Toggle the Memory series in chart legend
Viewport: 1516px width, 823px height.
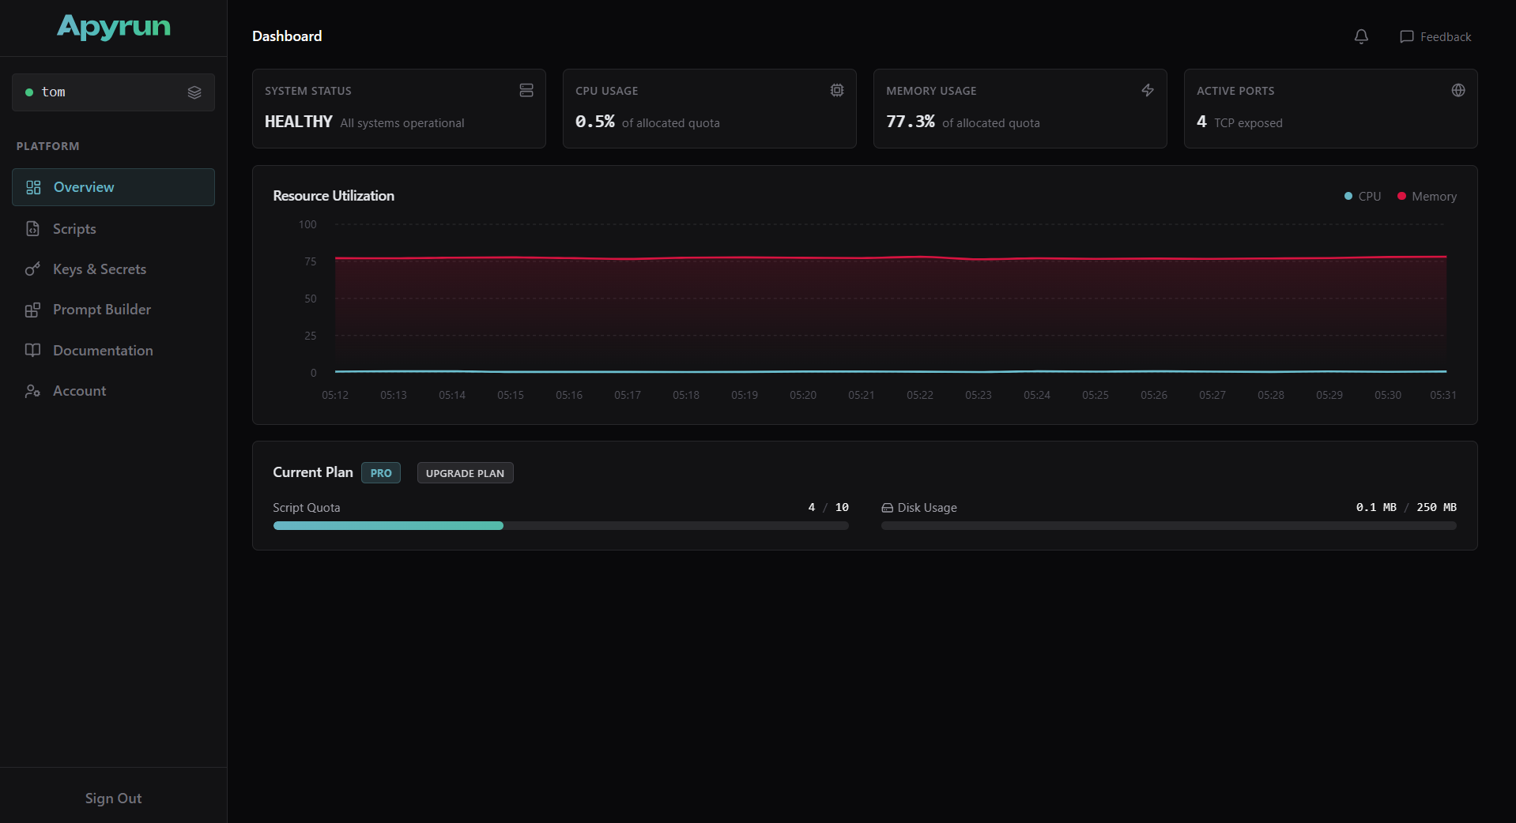(x=1426, y=196)
